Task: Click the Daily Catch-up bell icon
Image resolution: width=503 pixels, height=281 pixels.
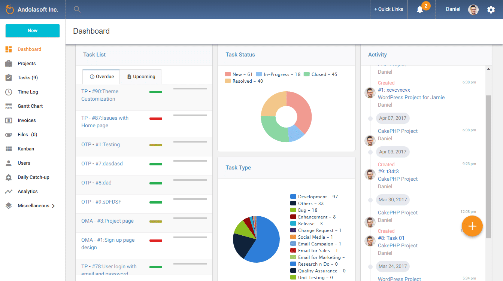Action: [9, 177]
